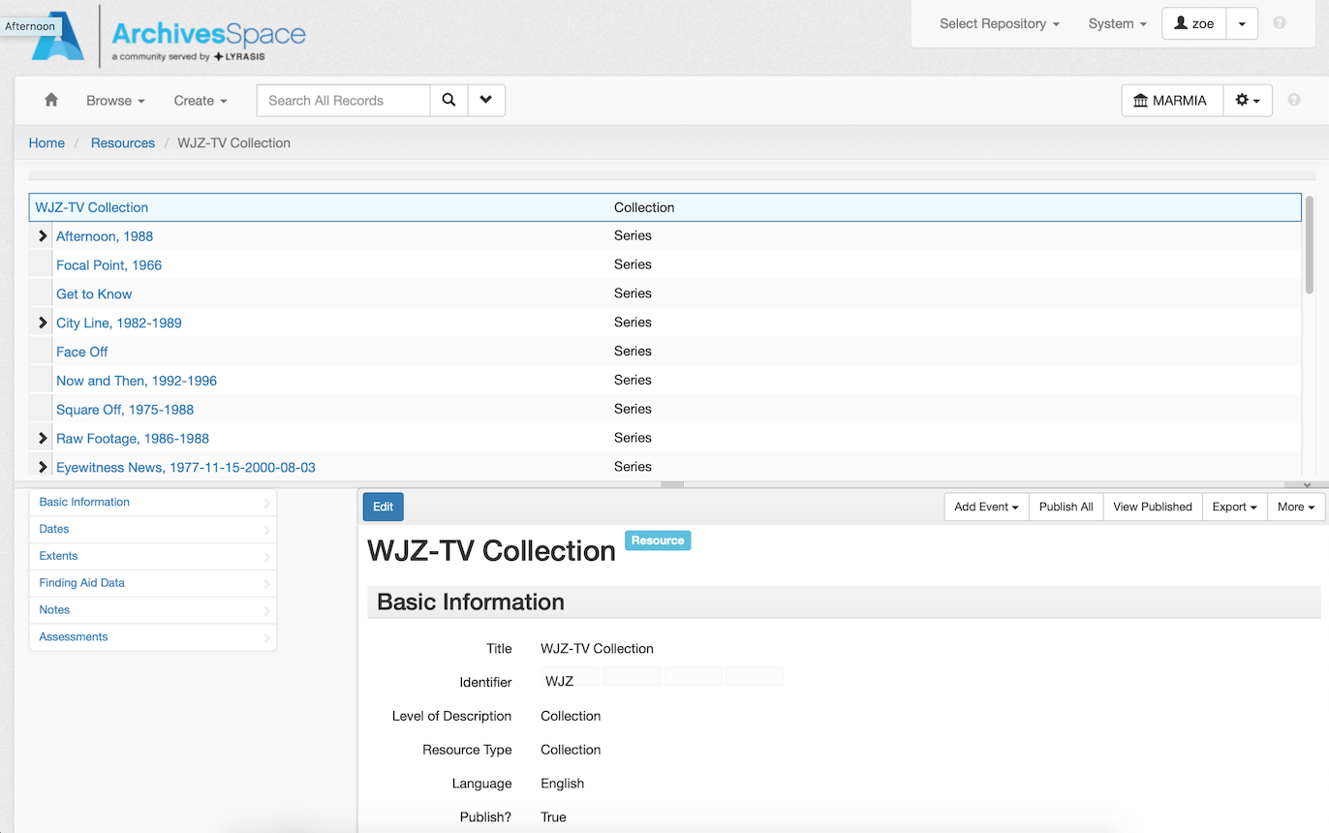Expand the City Line, 1982-1989 series
Screen dimensions: 1329x833
point(43,323)
